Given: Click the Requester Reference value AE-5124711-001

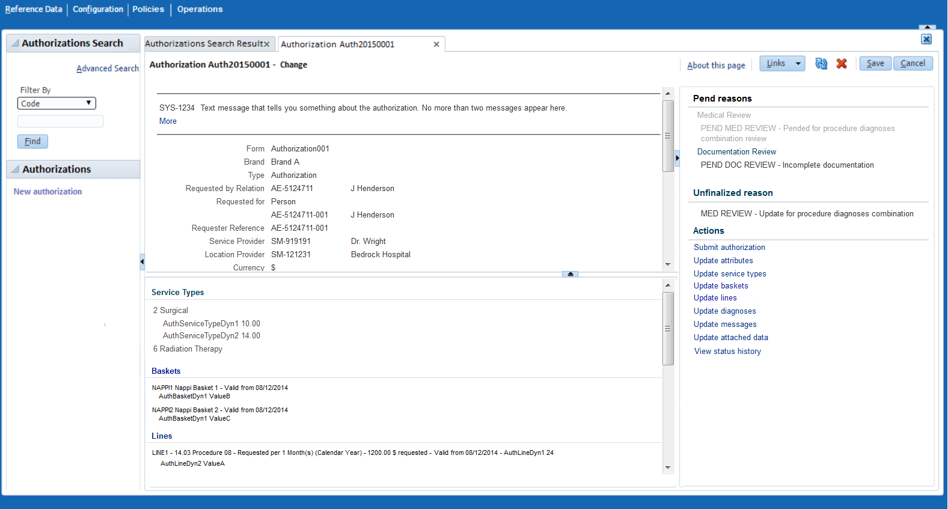Looking at the screenshot, I should tap(299, 228).
